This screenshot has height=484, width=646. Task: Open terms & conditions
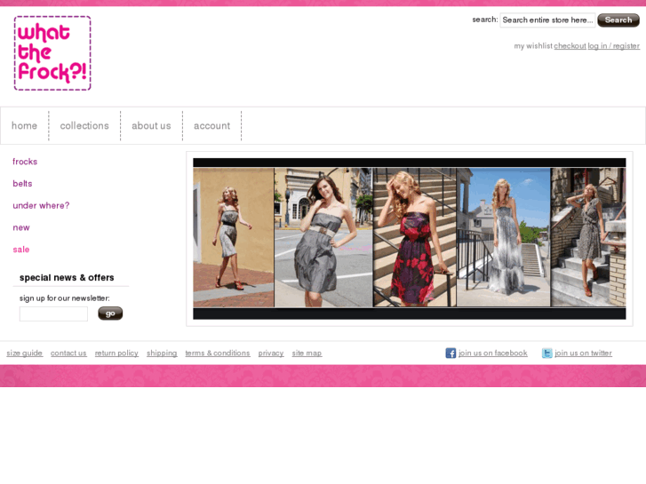pyautogui.click(x=218, y=353)
